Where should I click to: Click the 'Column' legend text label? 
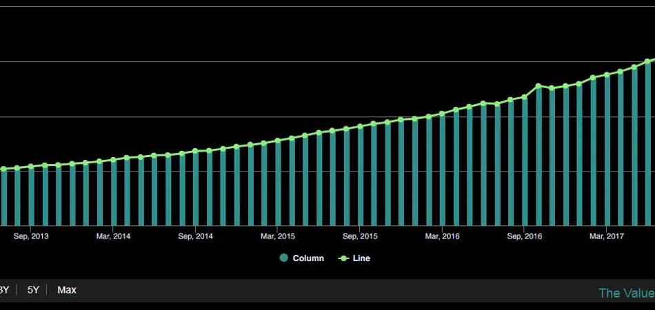click(x=308, y=259)
